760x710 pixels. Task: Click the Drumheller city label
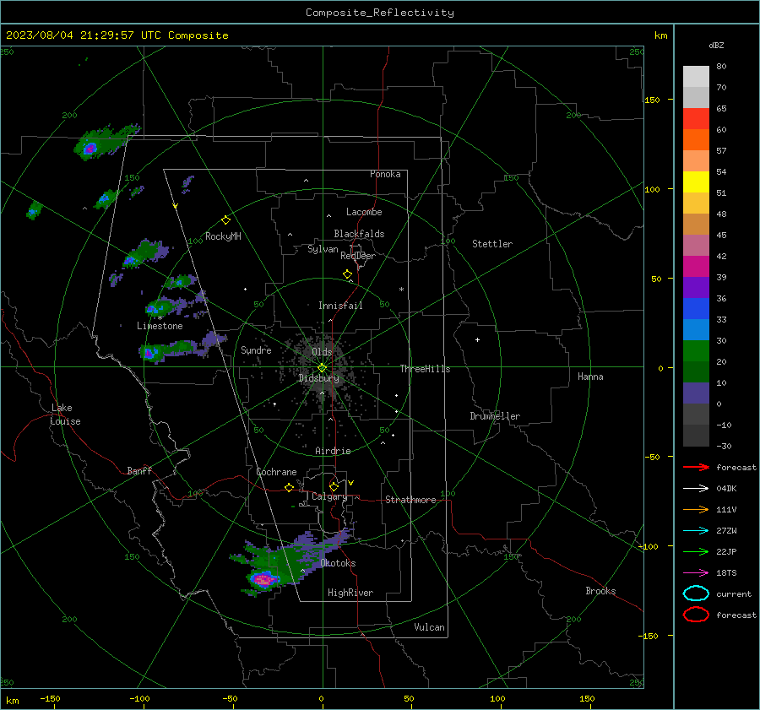pos(495,416)
